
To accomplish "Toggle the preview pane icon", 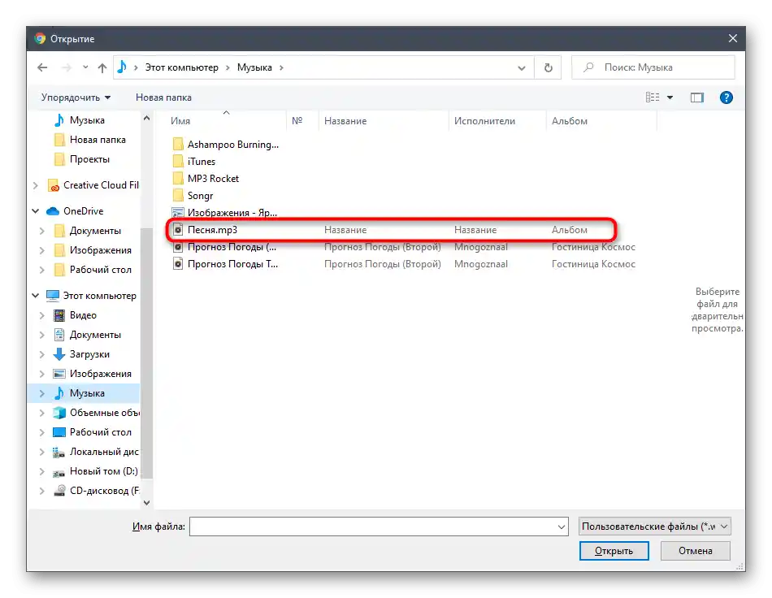I will tap(696, 97).
